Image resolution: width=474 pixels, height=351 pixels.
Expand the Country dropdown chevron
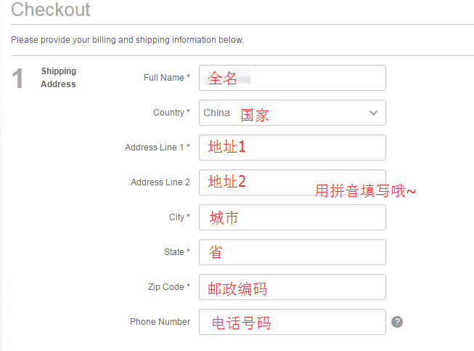pyautogui.click(x=373, y=113)
